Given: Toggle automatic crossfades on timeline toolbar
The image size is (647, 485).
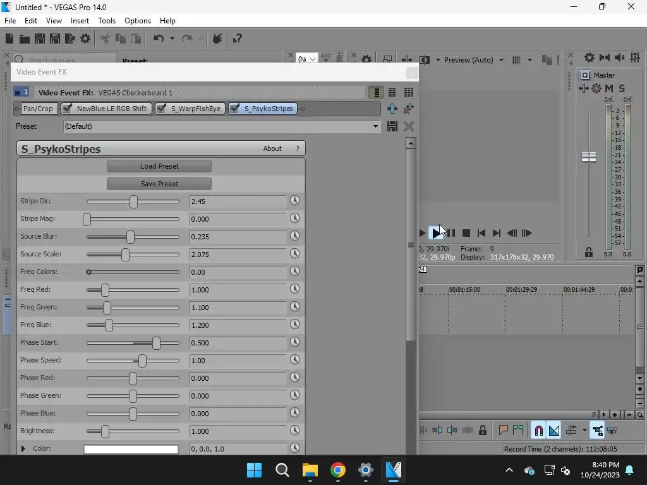Looking at the screenshot, I should point(554,431).
